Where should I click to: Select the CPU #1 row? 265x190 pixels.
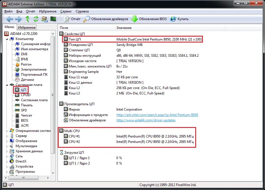129,136
